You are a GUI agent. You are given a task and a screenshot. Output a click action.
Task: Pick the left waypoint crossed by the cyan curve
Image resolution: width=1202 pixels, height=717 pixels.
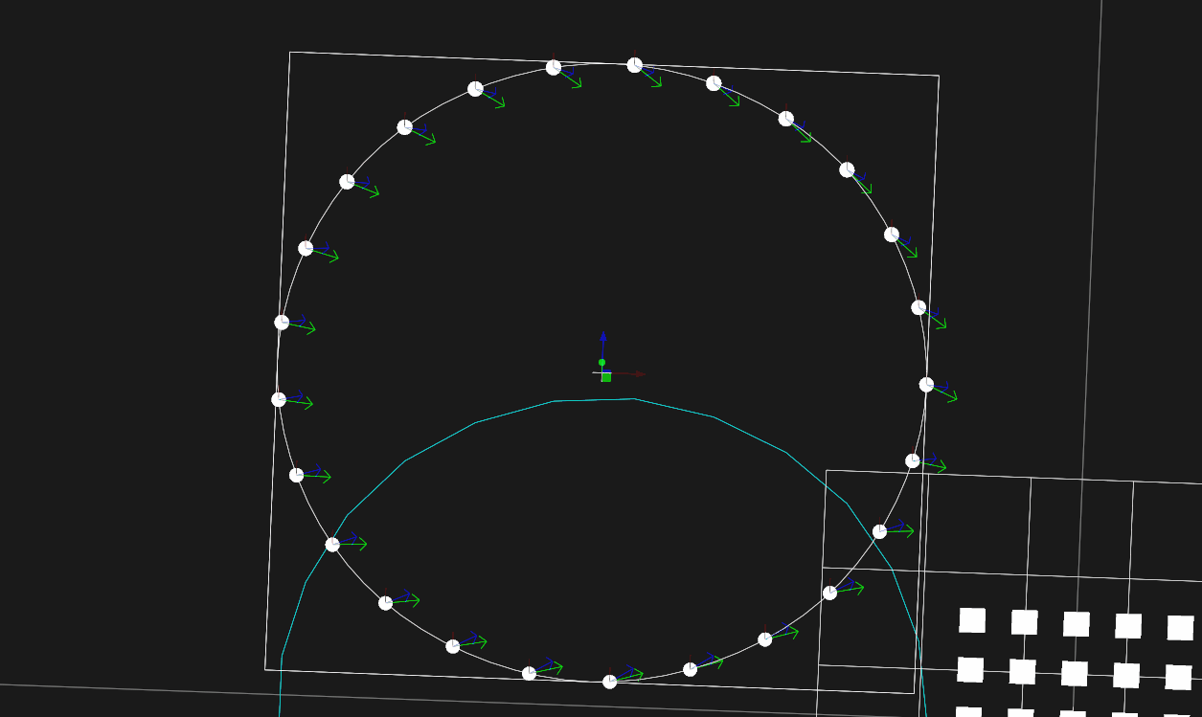click(x=332, y=544)
